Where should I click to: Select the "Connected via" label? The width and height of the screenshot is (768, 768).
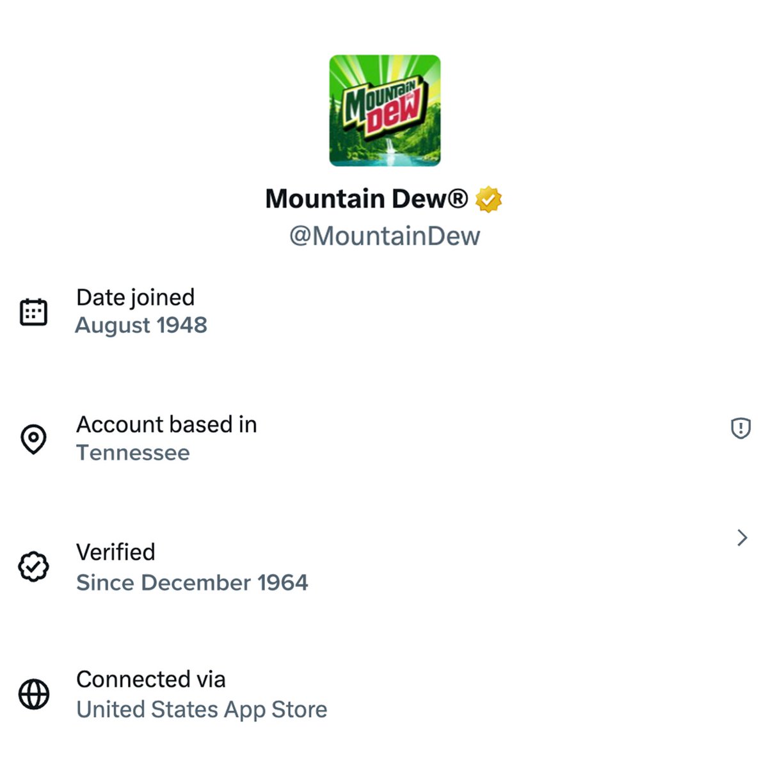click(x=151, y=679)
